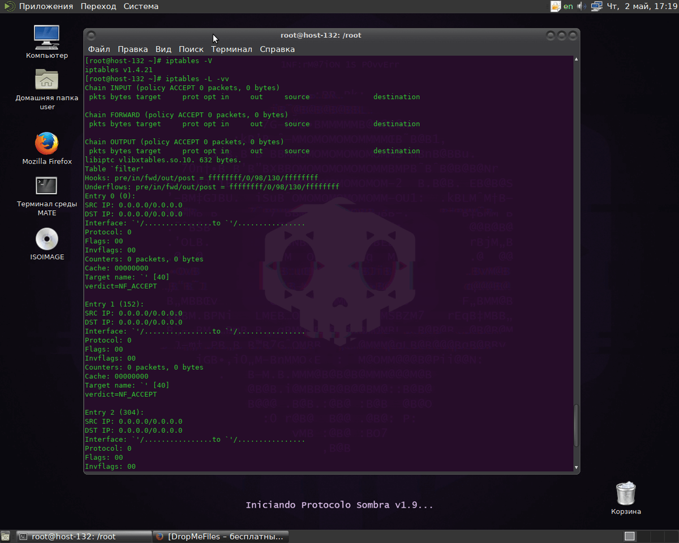Click the terminal scrollbar up arrow

tap(577, 59)
